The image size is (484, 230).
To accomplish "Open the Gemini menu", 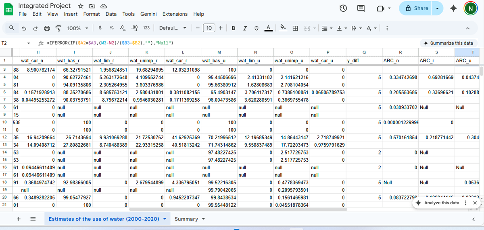I will point(149,14).
